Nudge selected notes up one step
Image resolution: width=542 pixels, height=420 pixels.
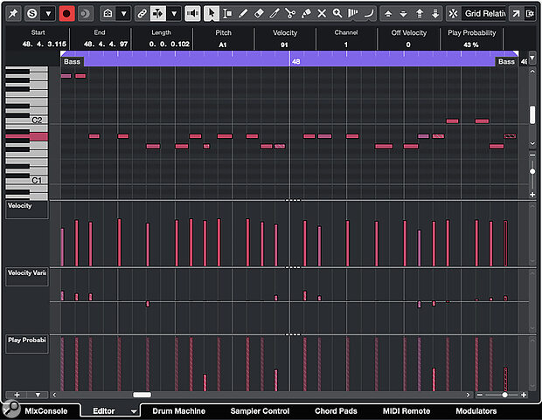click(388, 14)
